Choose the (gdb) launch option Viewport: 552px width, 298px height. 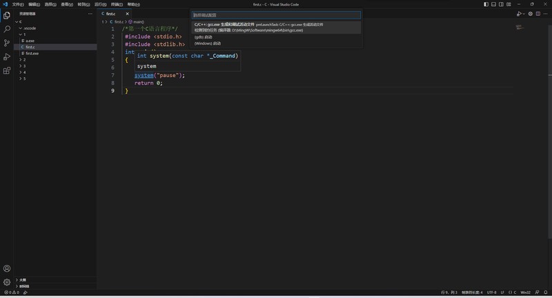point(277,37)
